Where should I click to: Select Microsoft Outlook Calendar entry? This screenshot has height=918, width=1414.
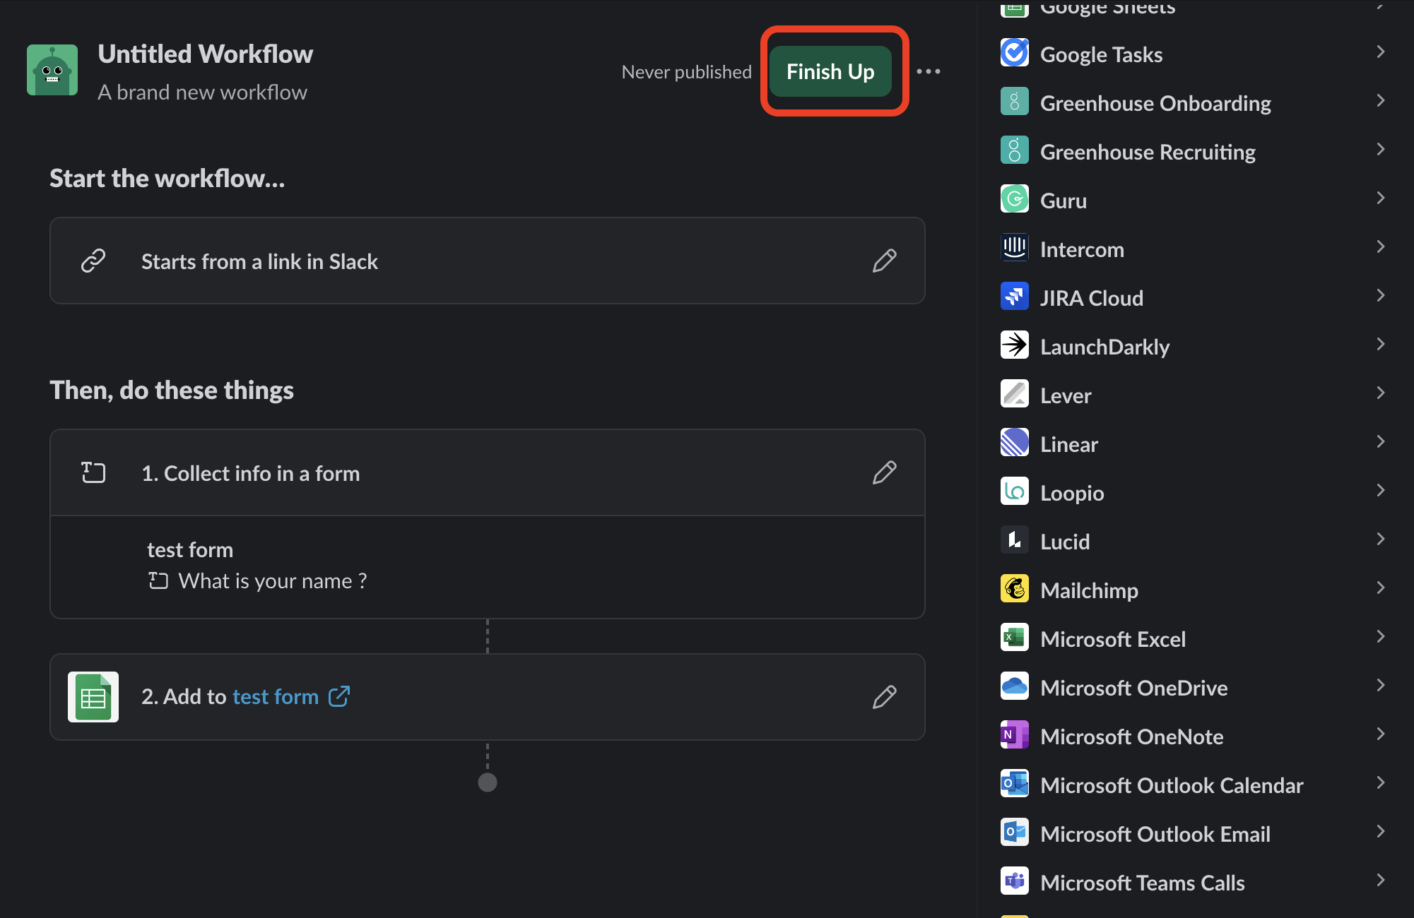click(1171, 785)
